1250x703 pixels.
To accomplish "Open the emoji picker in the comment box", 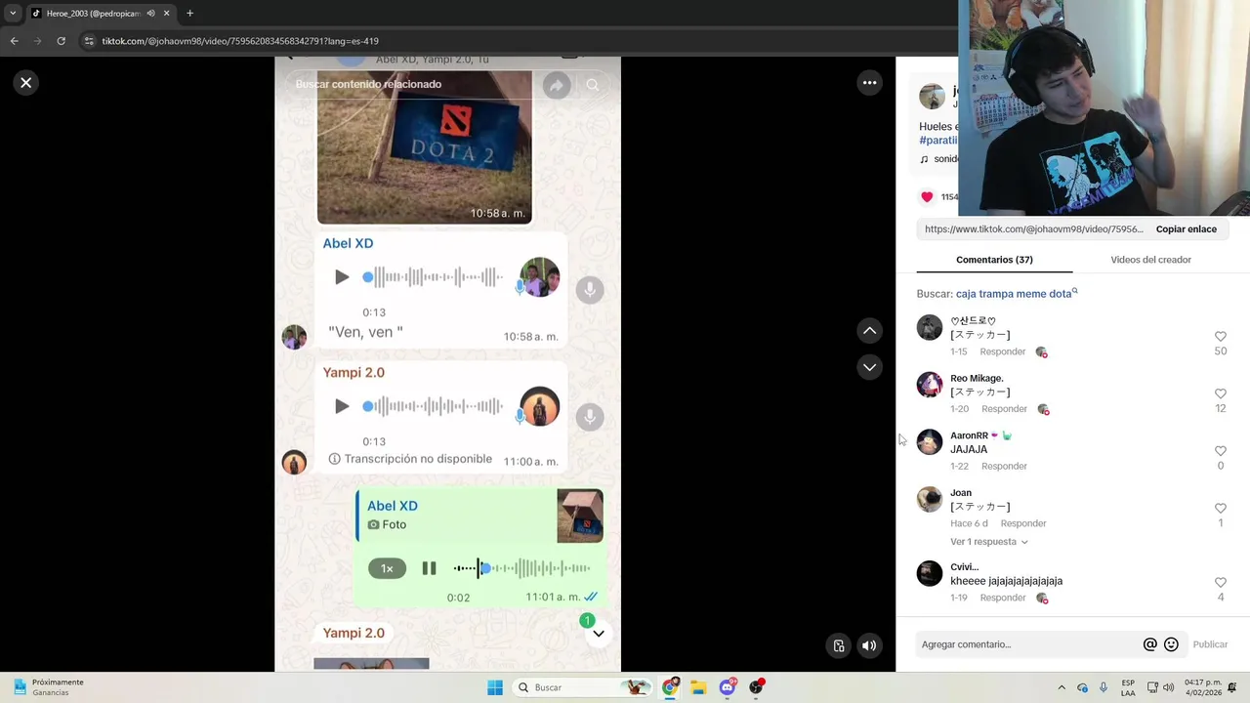I will coord(1171,644).
